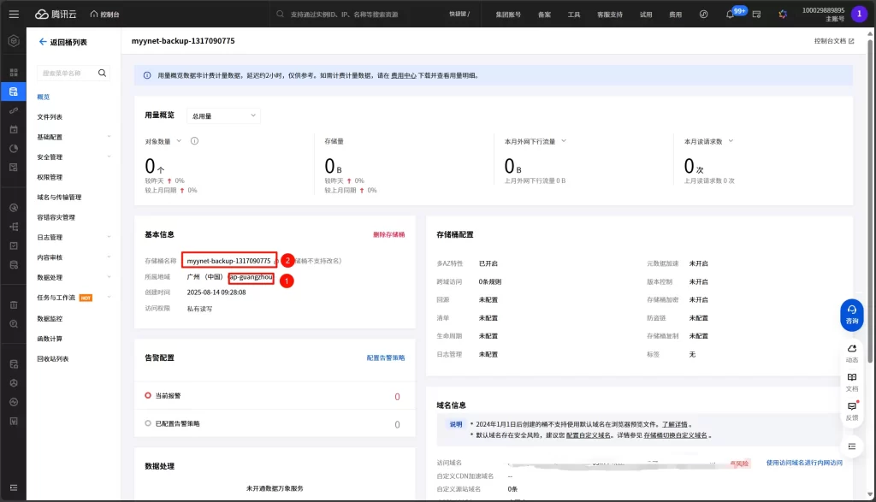Click the 高风险 risk indicator near access domain
Screen dimensions: 876x502
739,463
